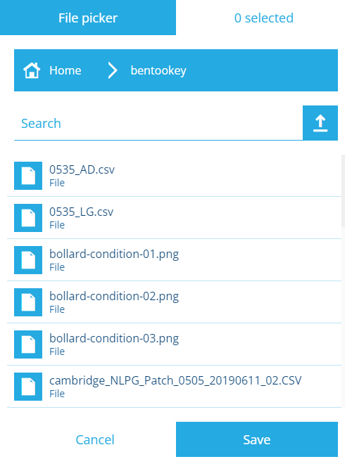This screenshot has width=352, height=471.
Task: Select cambridge_NLPG_Patch_0505_20190611_02.CSV file name
Action: click(175, 381)
